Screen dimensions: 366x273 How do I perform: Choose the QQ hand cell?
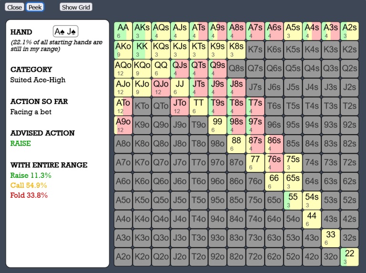[161, 68]
